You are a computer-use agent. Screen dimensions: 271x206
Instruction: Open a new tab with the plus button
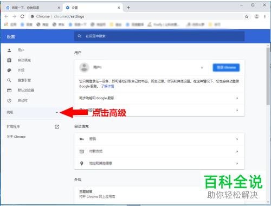[x=128, y=8]
